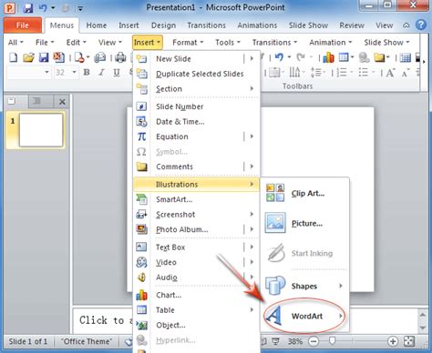Image resolution: width=432 pixels, height=353 pixels.
Task: Click the Picture icon in the Illustrations submenu
Action: [x=275, y=223]
